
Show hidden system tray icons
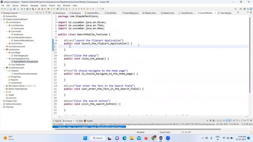203,138
